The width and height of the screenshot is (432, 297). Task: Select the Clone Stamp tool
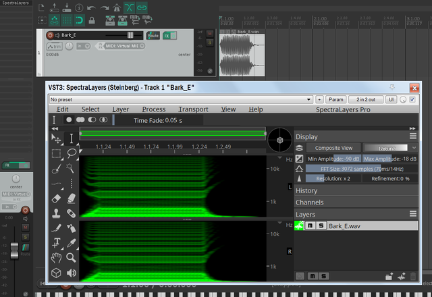(56, 213)
